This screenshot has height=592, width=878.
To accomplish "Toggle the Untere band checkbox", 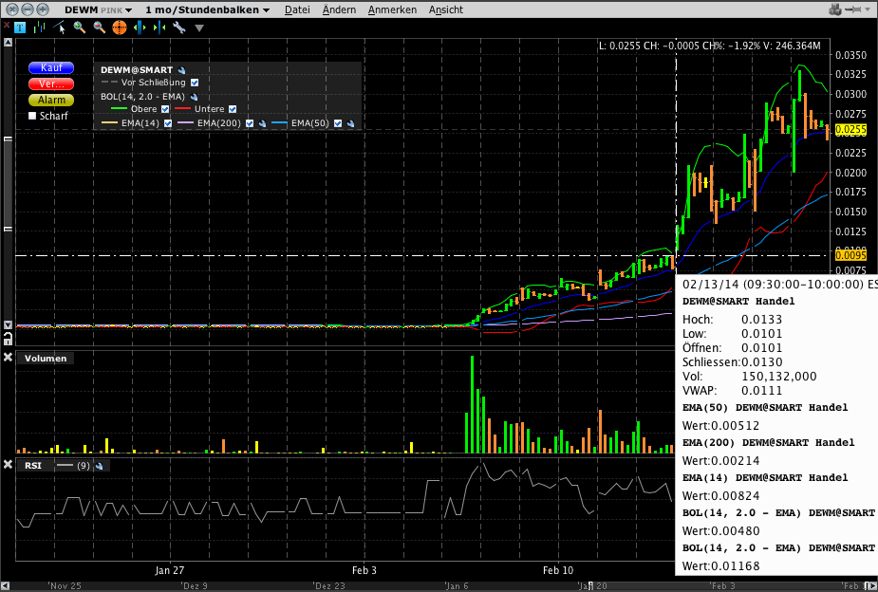I will [x=233, y=109].
